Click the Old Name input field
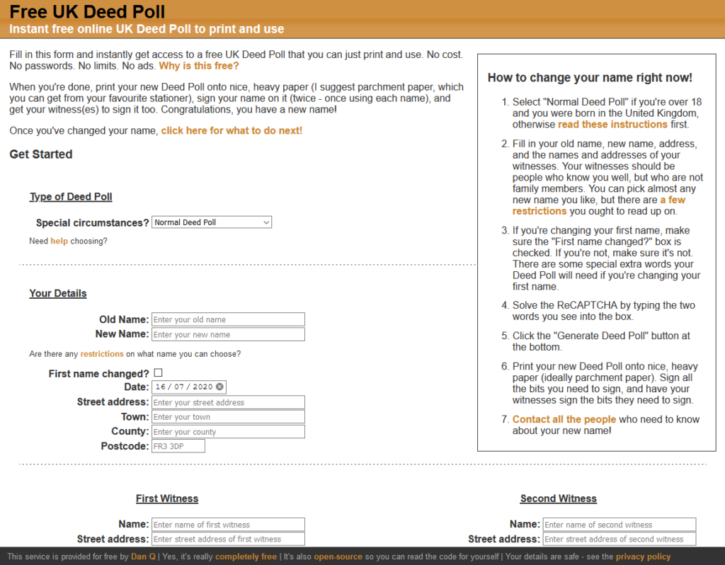725x565 pixels. point(227,319)
